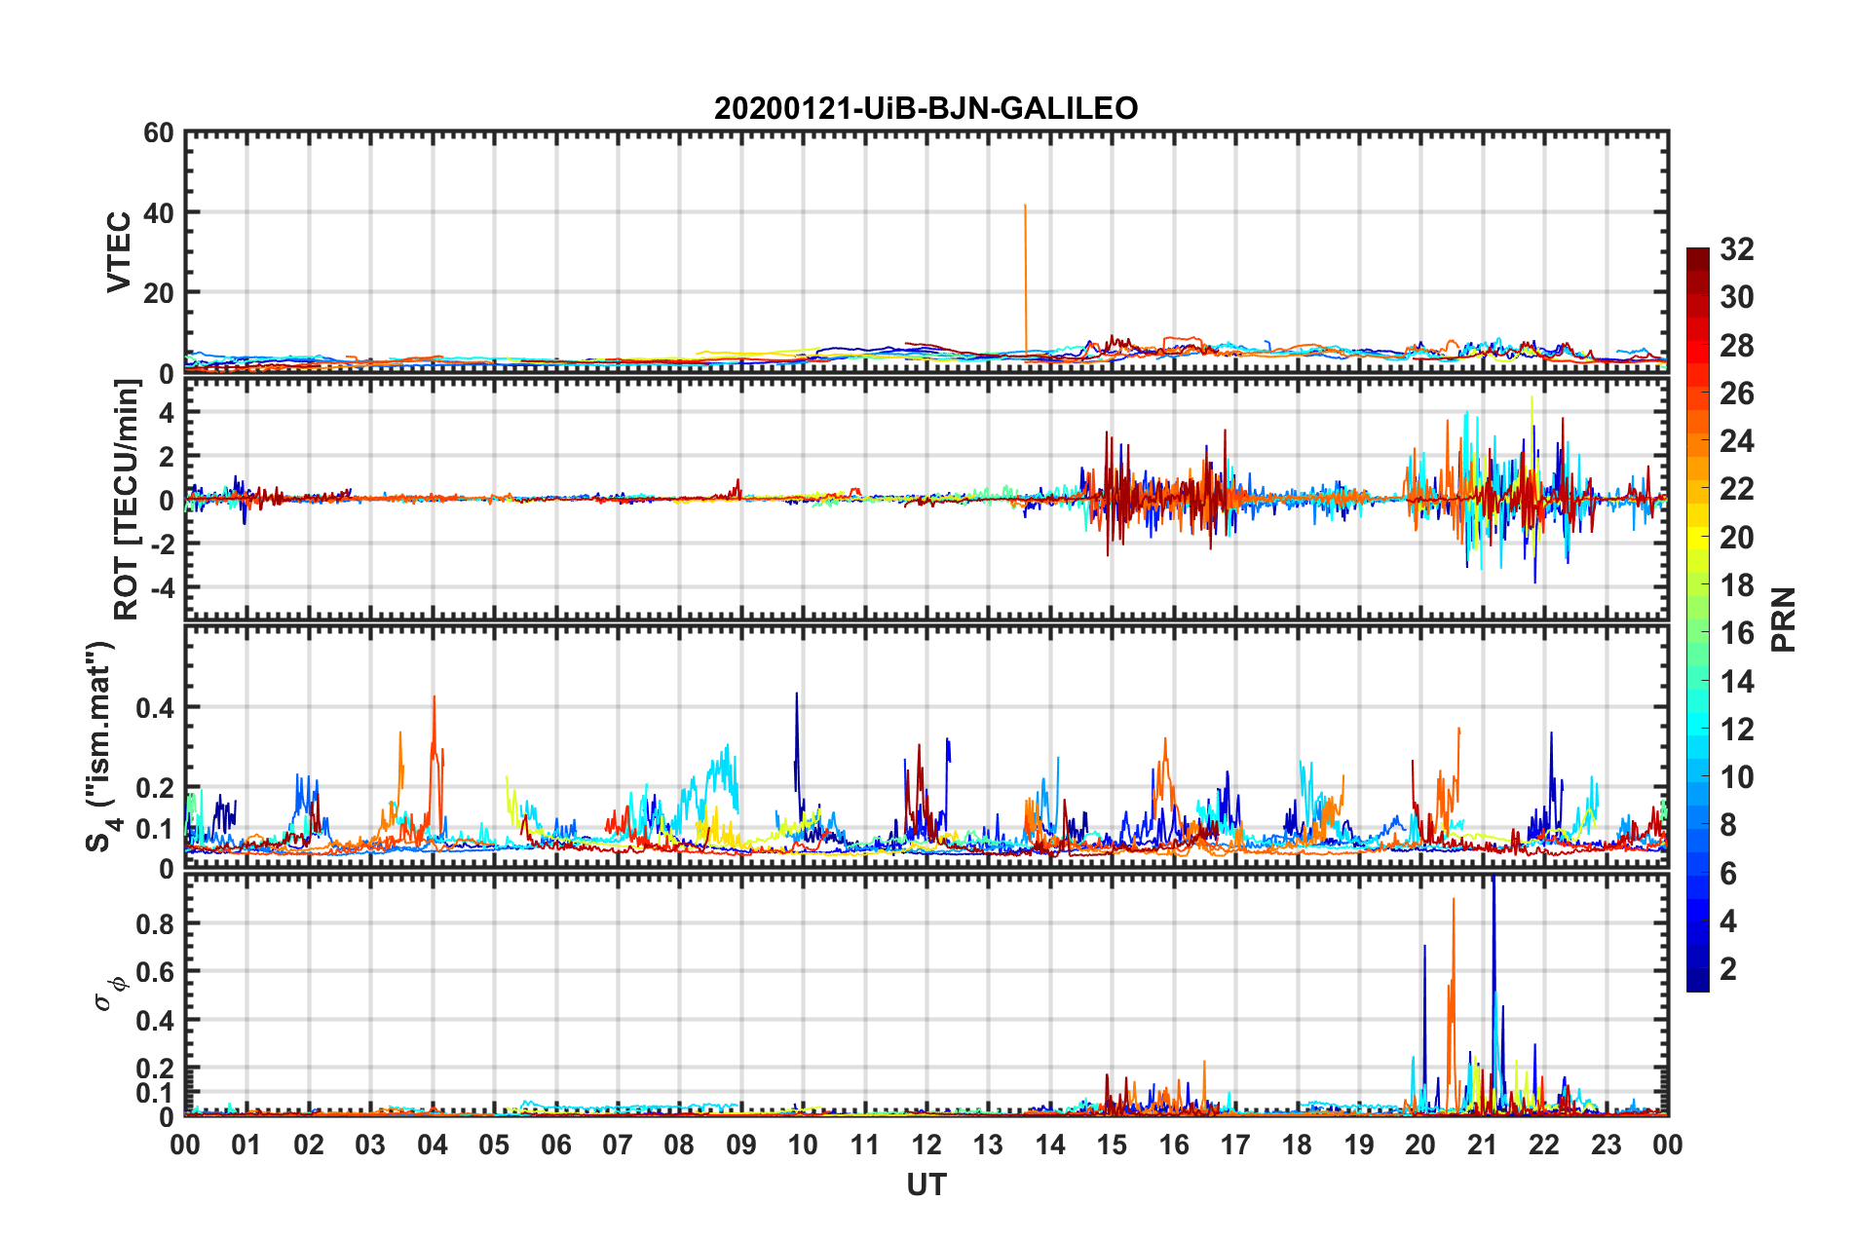Click x-axis tick label 08
1853x1239 pixels.
(679, 1144)
